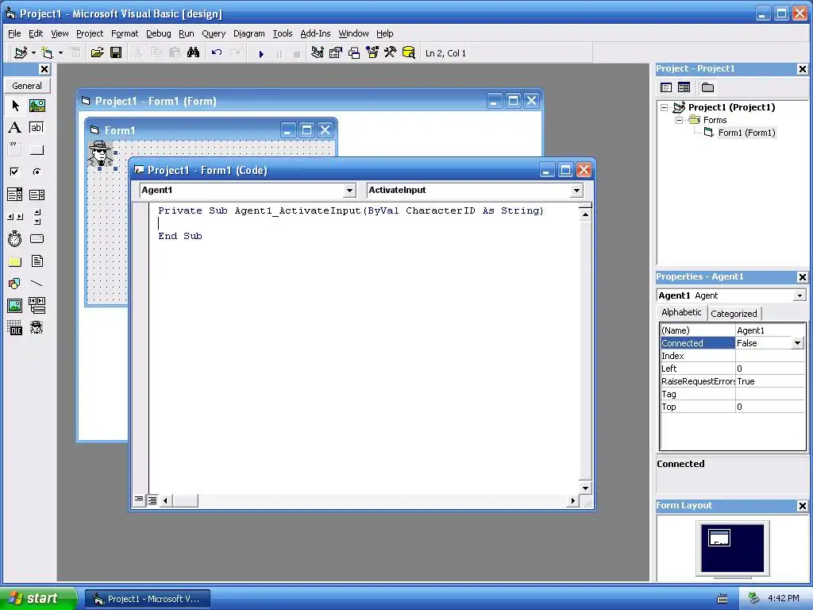Select the Data control in the toolbox
The image size is (813, 610).
(37, 306)
